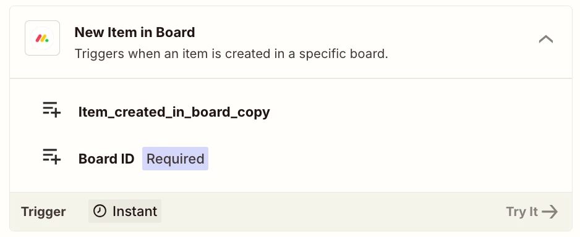580x237 pixels.
Task: Click the list-add icon beside Board ID
Action: tap(52, 157)
